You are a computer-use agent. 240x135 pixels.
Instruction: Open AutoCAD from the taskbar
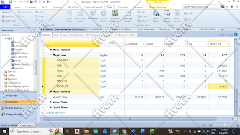(x=77, y=131)
